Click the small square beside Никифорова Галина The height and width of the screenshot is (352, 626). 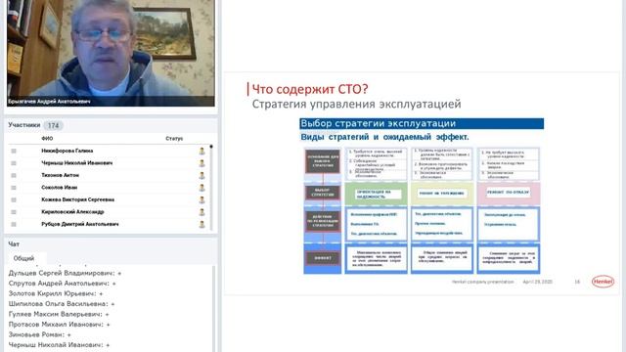[x=14, y=151]
